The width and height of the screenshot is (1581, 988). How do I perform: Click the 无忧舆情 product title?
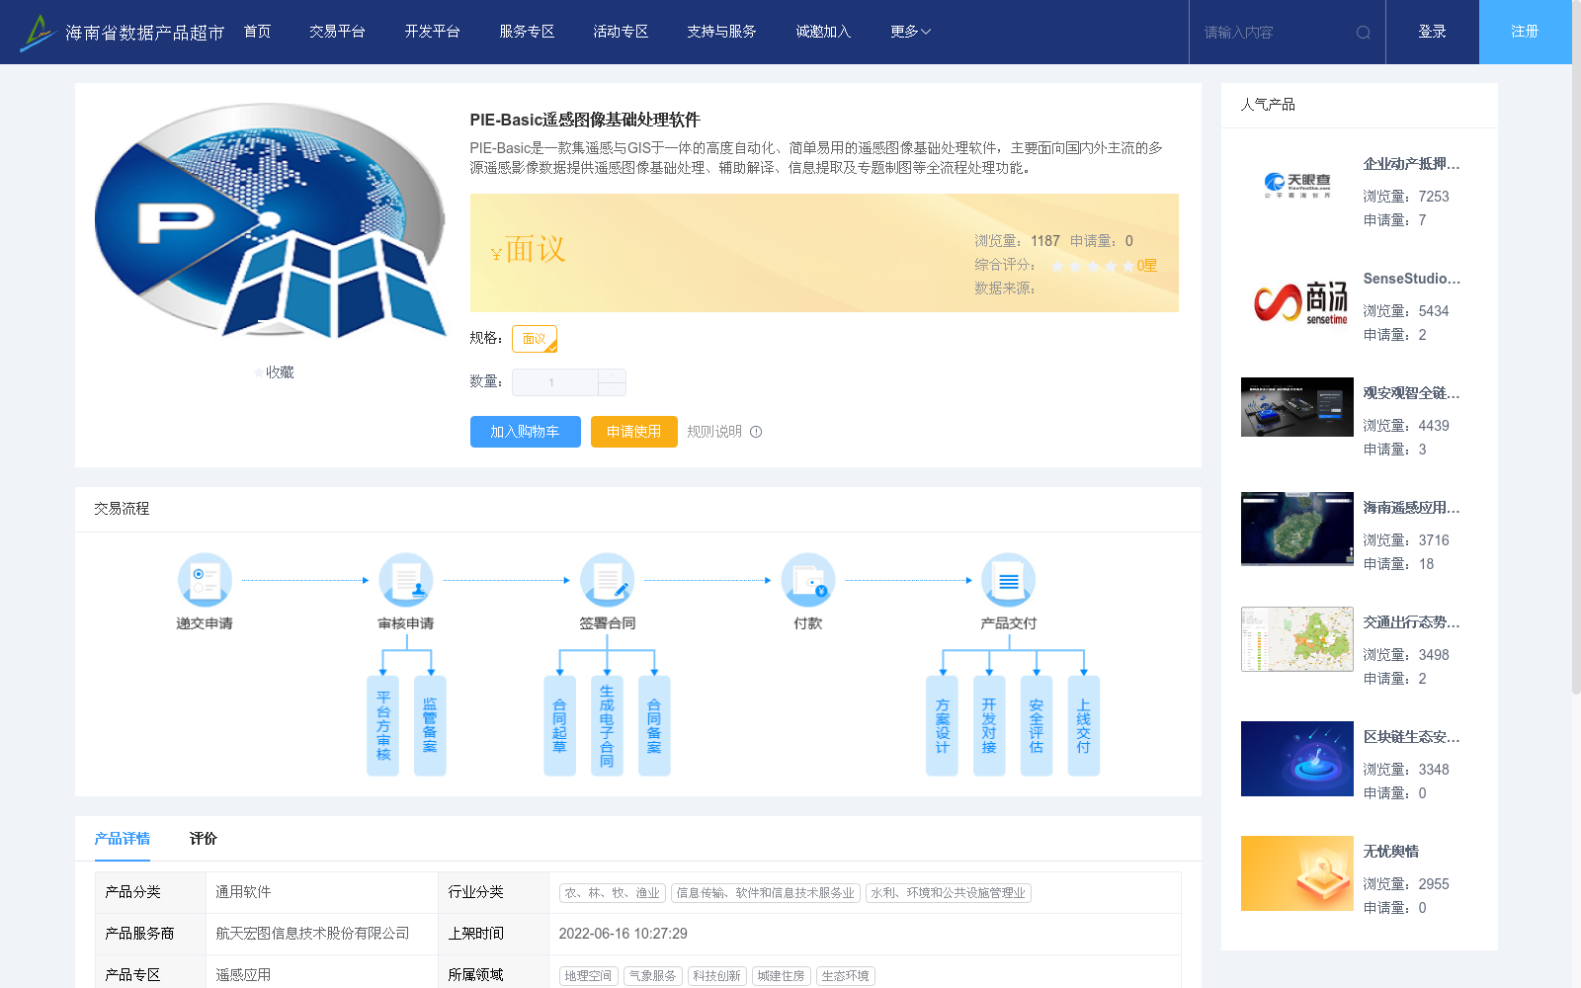pos(1390,852)
